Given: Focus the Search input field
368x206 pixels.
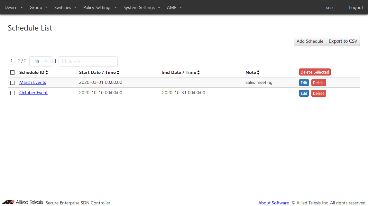Looking at the screenshot, I should click(x=90, y=61).
